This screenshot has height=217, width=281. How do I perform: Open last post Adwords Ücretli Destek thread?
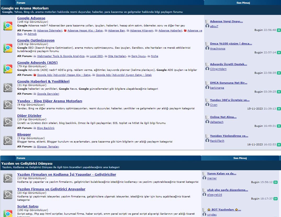(228, 64)
